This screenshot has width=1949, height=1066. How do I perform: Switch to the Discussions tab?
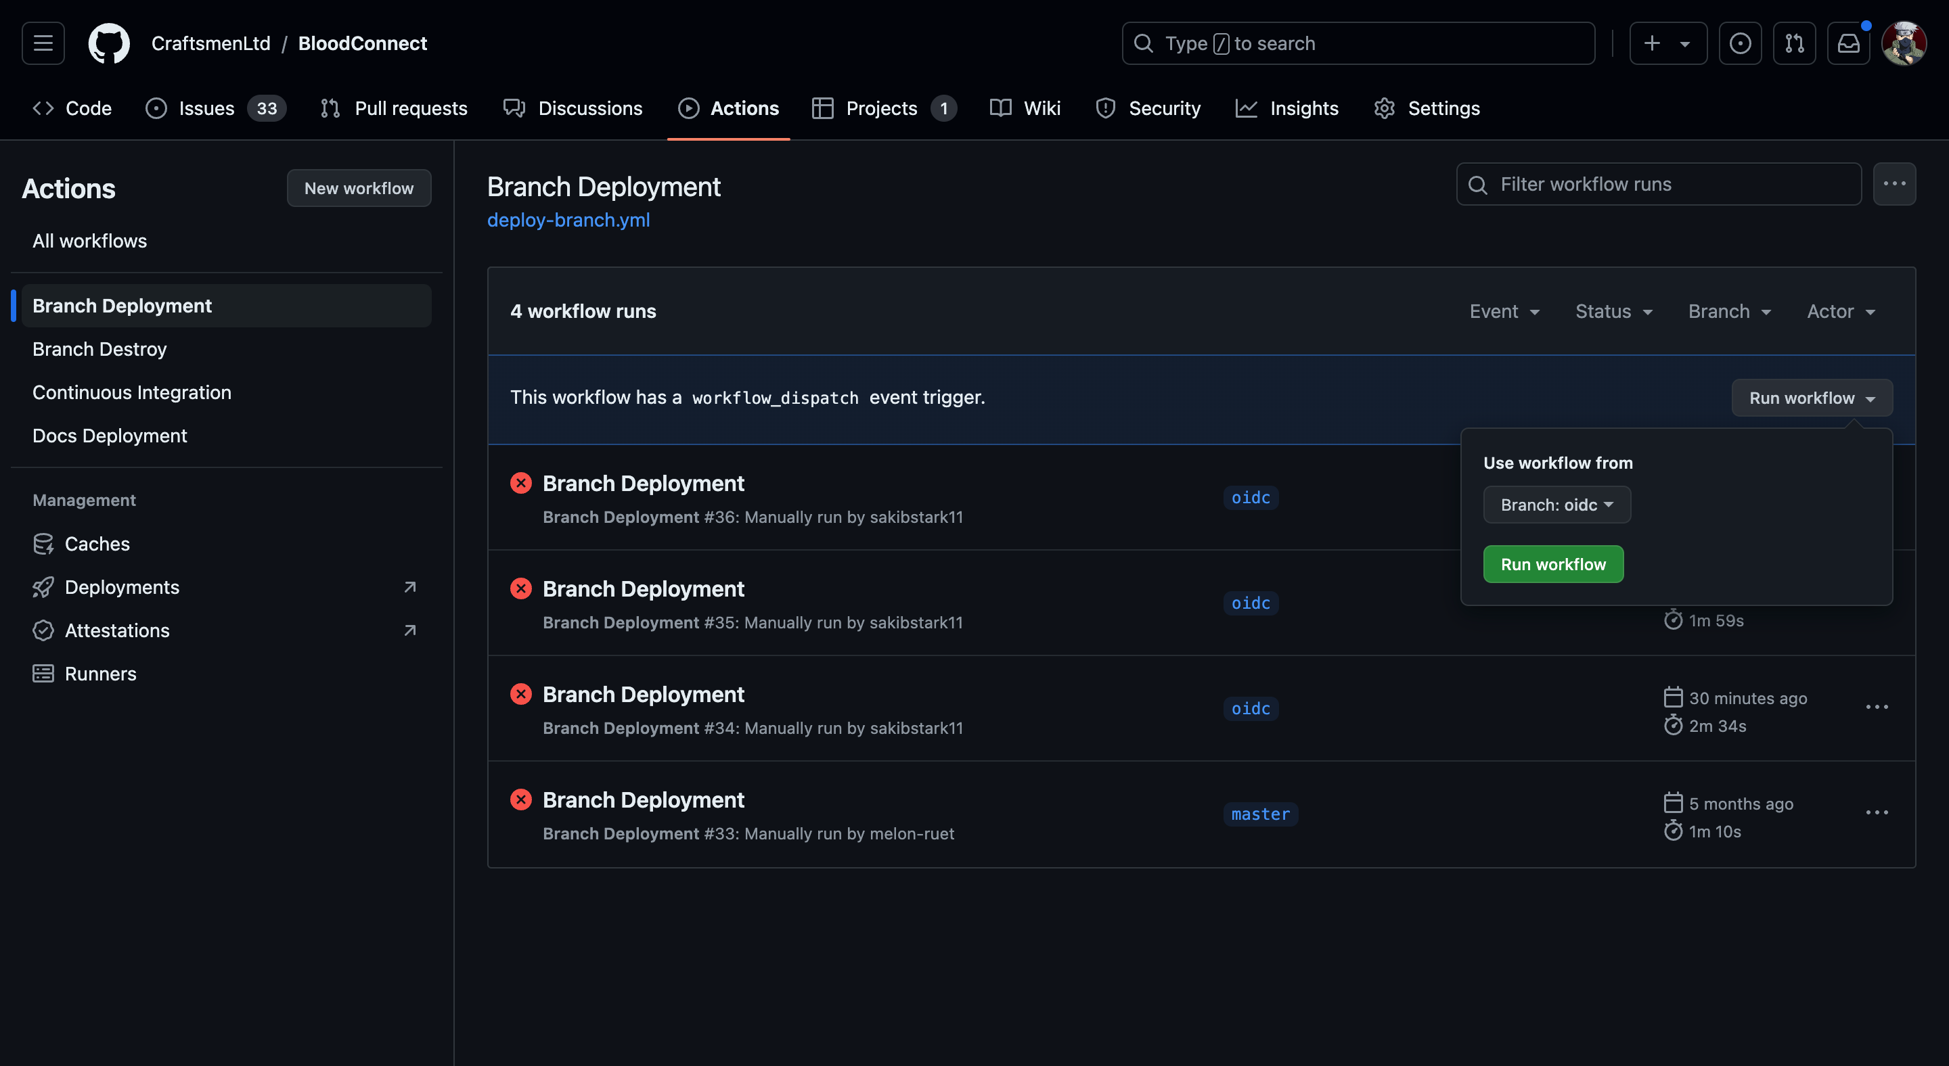pyautogui.click(x=573, y=108)
